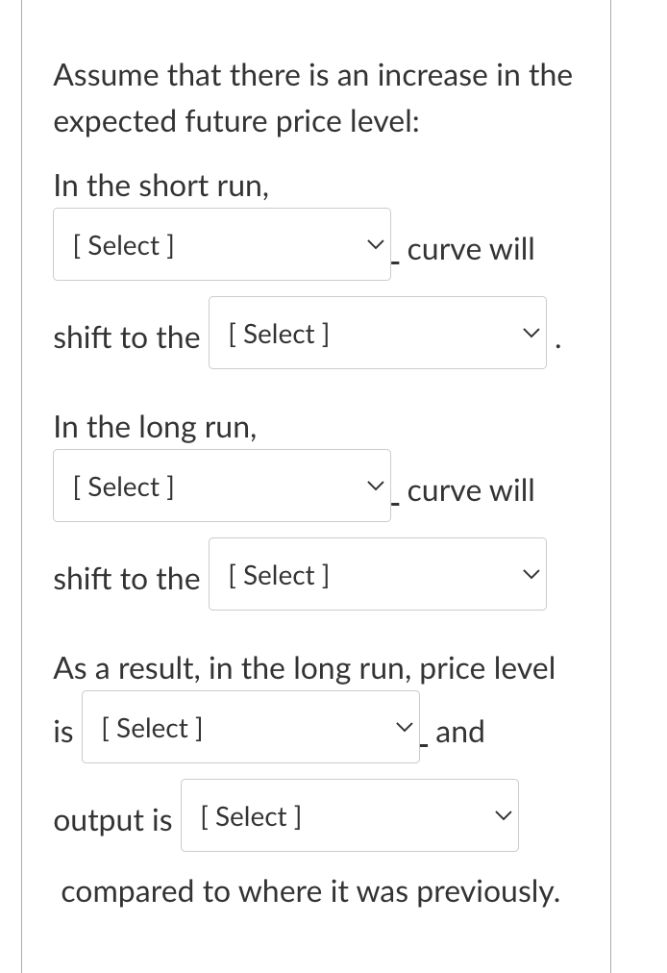Open the short run curve name dropdown
This screenshot has height=973, width=667.
click(x=221, y=244)
